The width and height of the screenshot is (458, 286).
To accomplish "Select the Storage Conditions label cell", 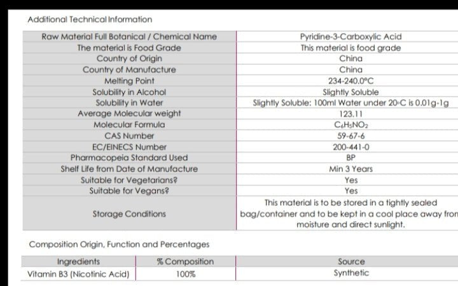I will (129, 214).
